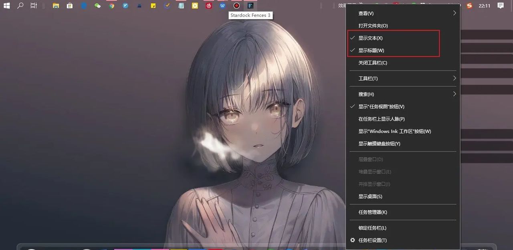513x250 pixels.
Task: Launch File Explorer from the taskbar
Action: [56, 6]
